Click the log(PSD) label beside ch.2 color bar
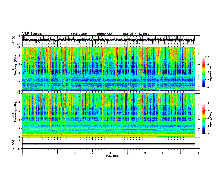This screenshot has width=223, height=172. (x=211, y=119)
